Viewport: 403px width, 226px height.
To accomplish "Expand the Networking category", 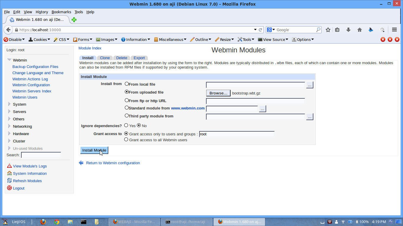I will click(x=9, y=126).
